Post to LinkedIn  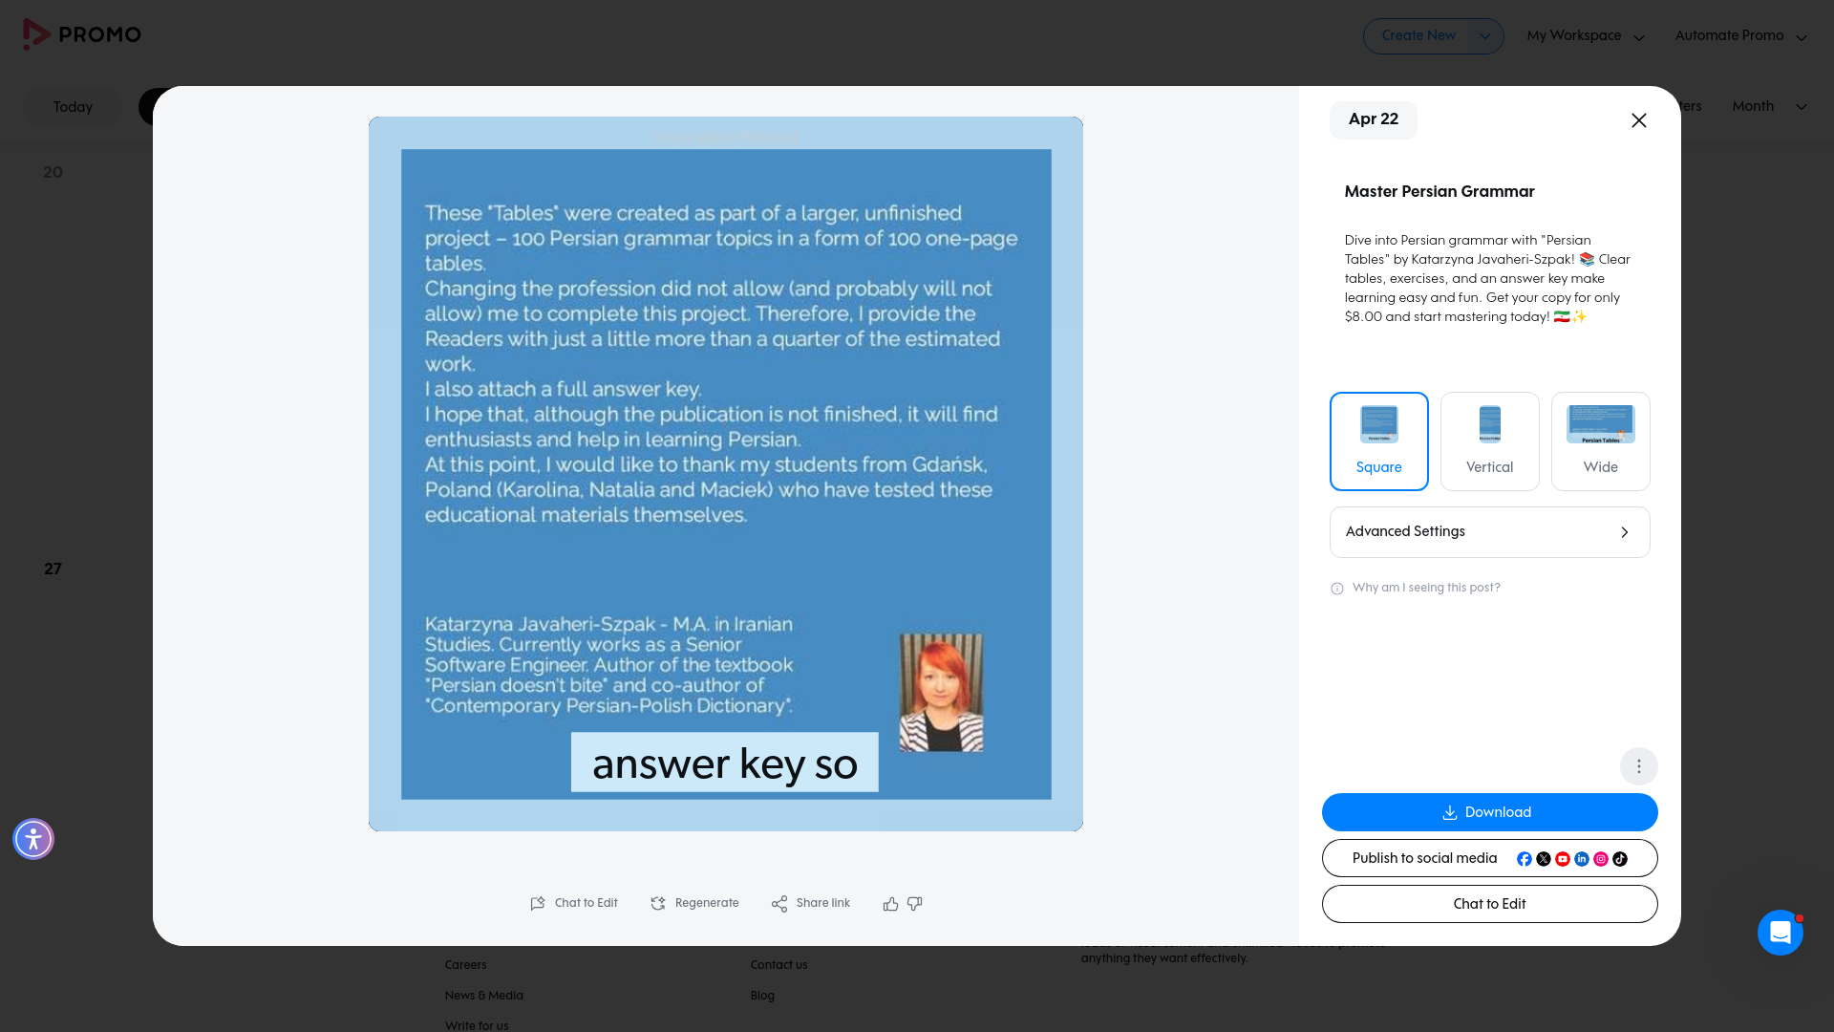(x=1582, y=858)
